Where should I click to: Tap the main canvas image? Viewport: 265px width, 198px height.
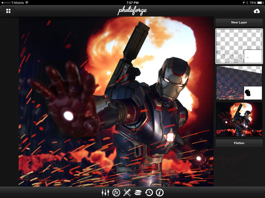click(116, 102)
